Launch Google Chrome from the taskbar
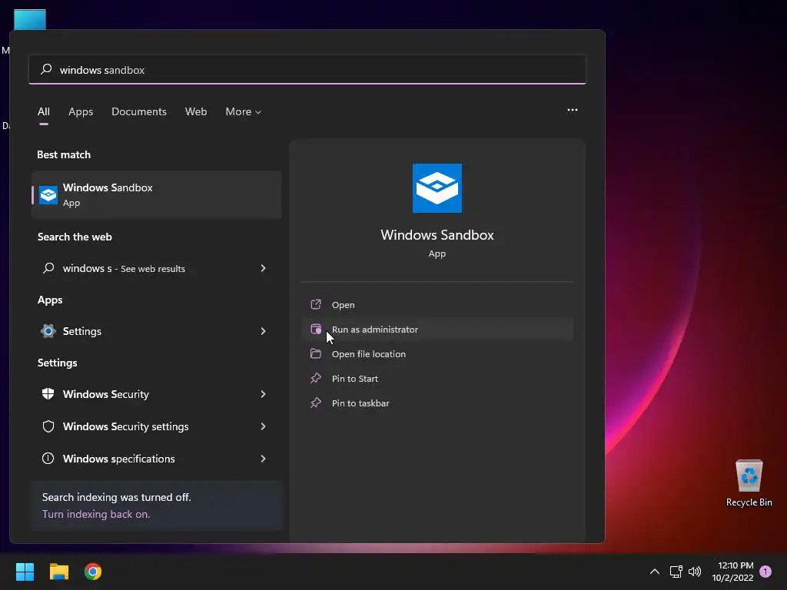787x590 pixels. pos(93,572)
